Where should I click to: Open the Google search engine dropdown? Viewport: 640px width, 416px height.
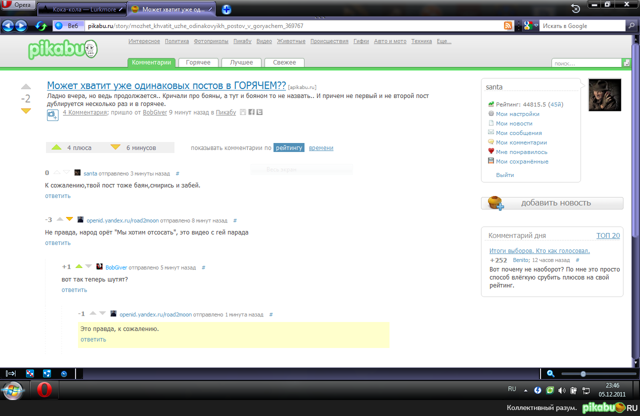tap(536, 25)
